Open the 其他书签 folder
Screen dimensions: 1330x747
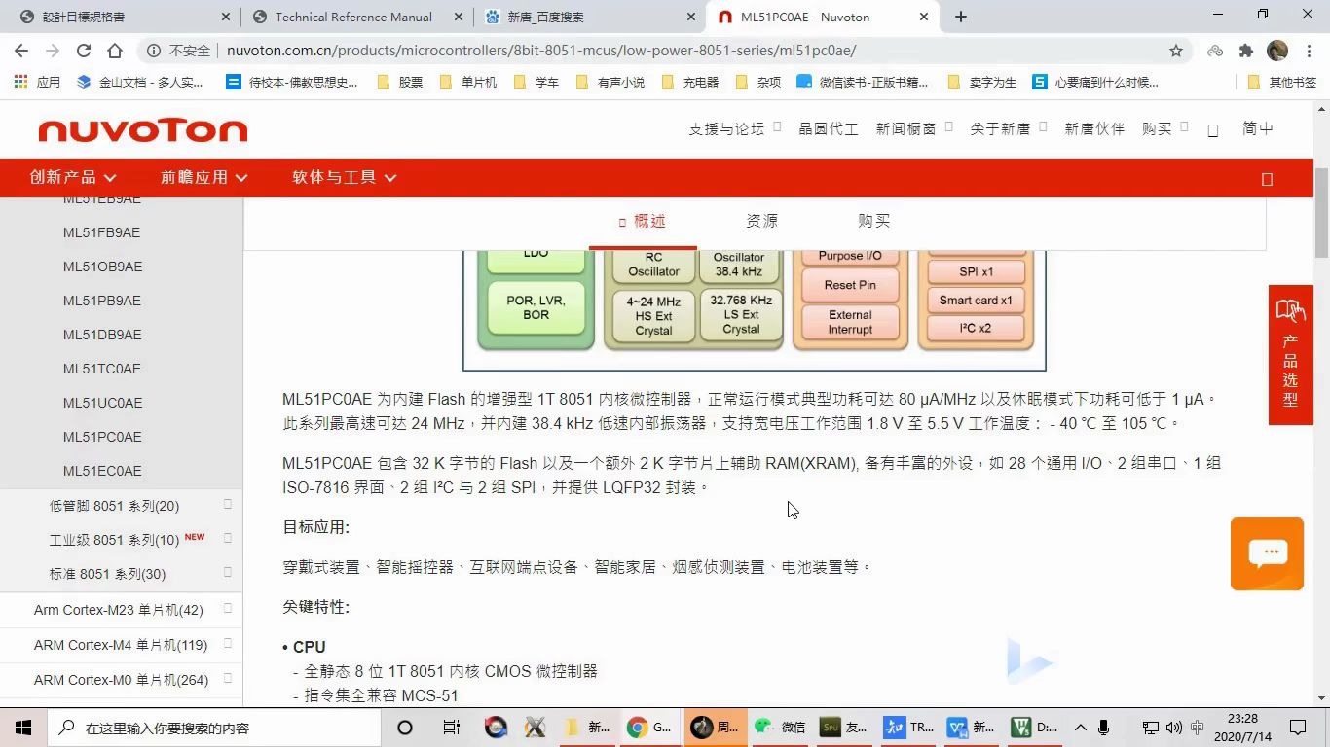1282,83
